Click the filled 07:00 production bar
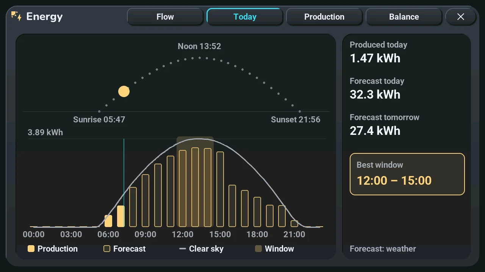This screenshot has height=272, width=485. point(121,216)
